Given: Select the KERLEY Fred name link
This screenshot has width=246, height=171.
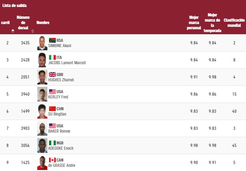Looking at the screenshot, I should (58, 97).
